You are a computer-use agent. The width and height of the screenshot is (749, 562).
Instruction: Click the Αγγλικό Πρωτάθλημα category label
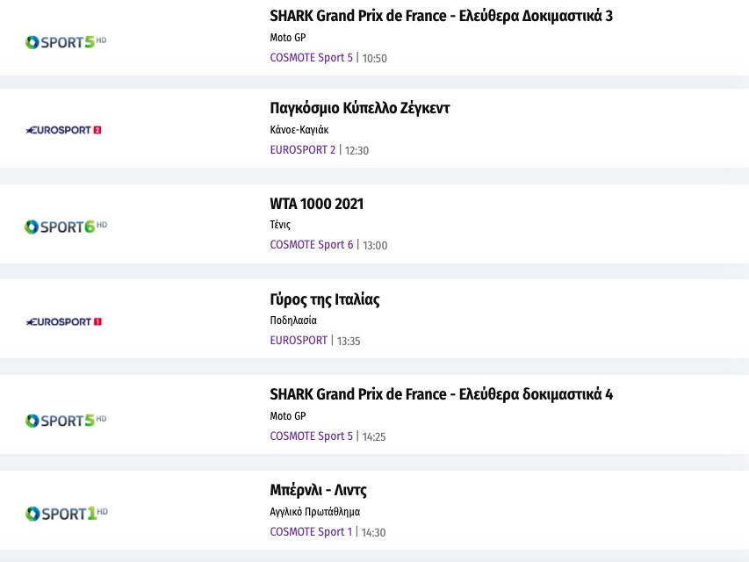(x=314, y=512)
